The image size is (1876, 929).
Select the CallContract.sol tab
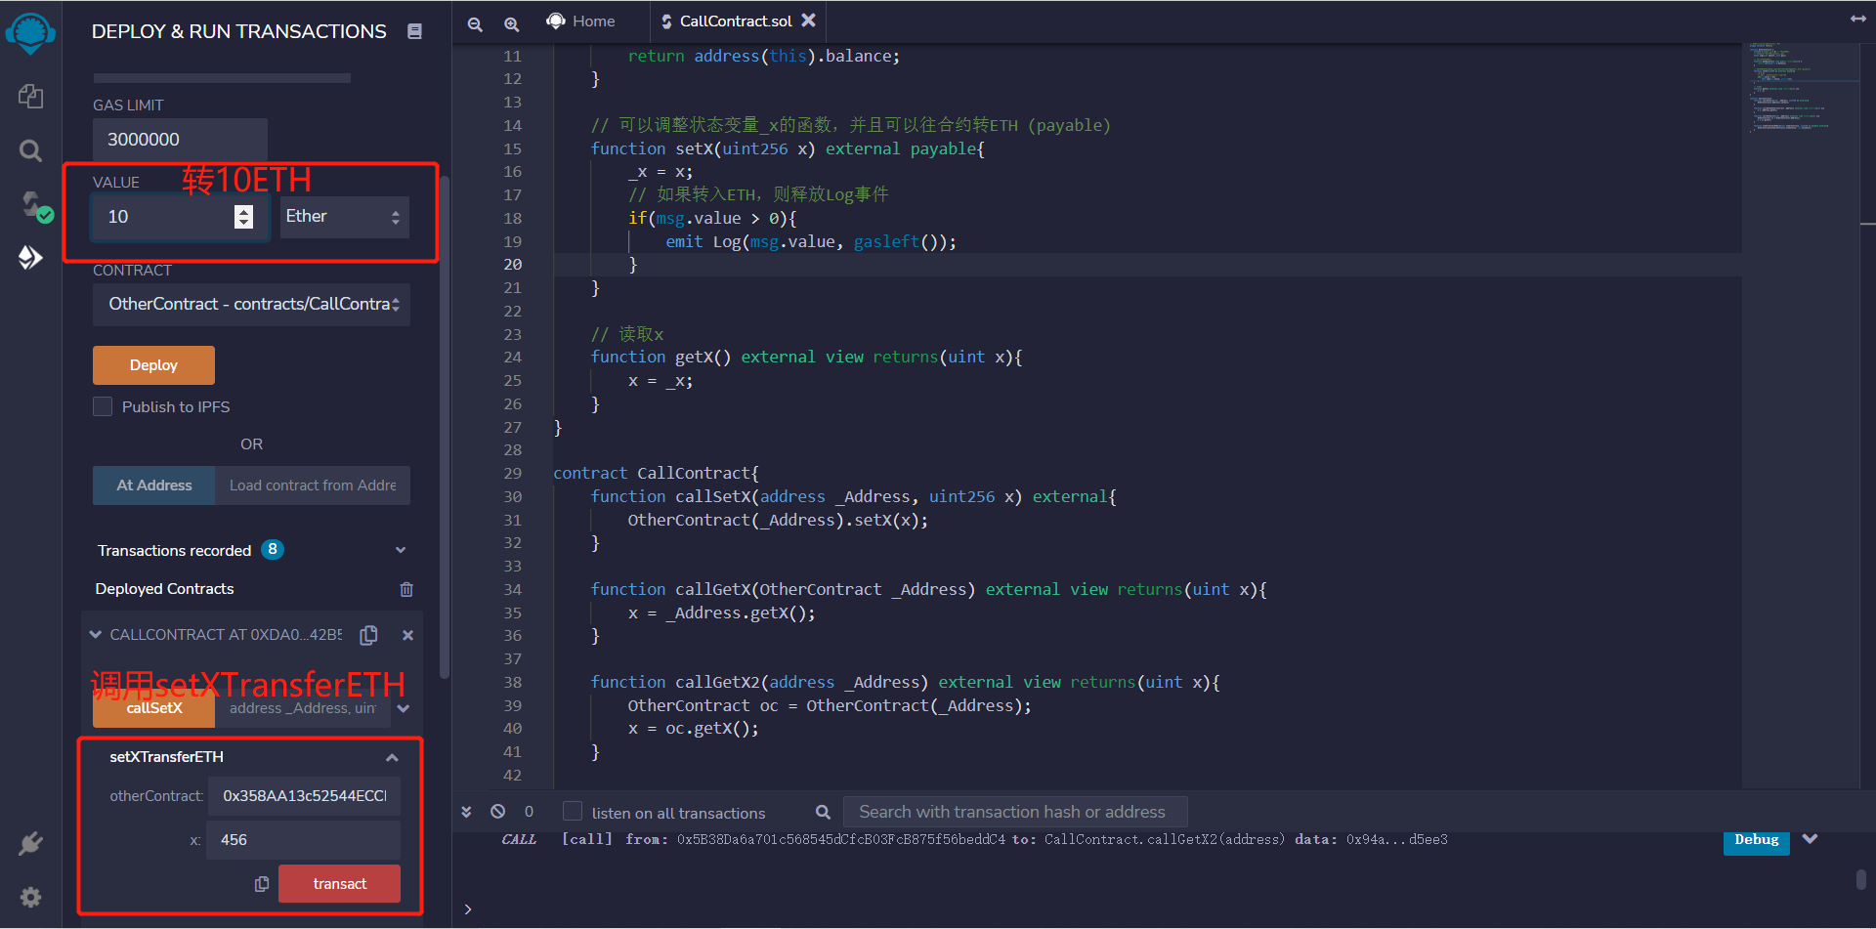coord(735,21)
